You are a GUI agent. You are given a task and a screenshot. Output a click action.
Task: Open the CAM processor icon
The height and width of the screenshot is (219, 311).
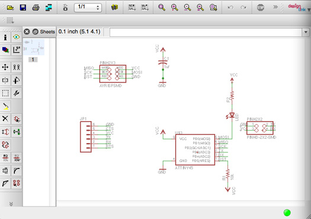coord(49,8)
